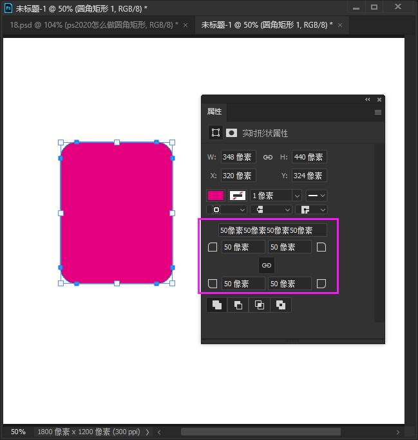Viewport: 418px width, 440px height.
Task: Edit the H height field 440 像素
Action: coord(309,157)
